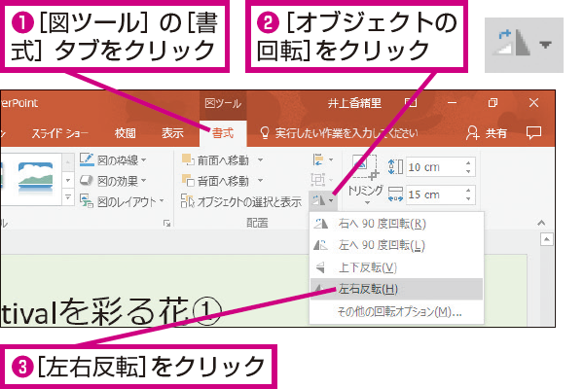Click the 図ツール contextual tab header
The height and width of the screenshot is (389, 584).
pos(223,103)
